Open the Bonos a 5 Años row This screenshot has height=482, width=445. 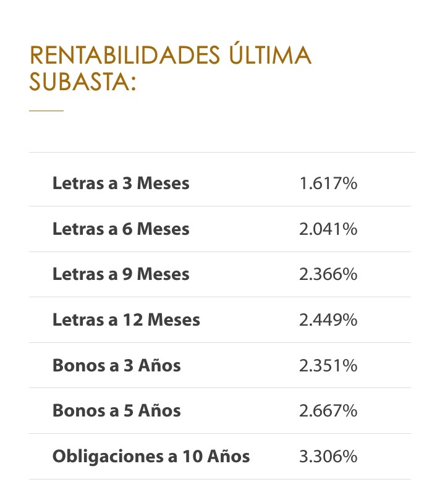220,411
